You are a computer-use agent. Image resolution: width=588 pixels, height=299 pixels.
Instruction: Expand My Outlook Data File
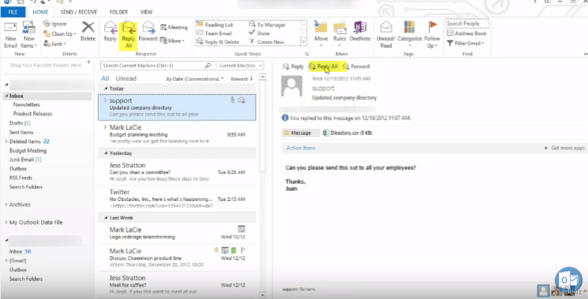pos(6,222)
